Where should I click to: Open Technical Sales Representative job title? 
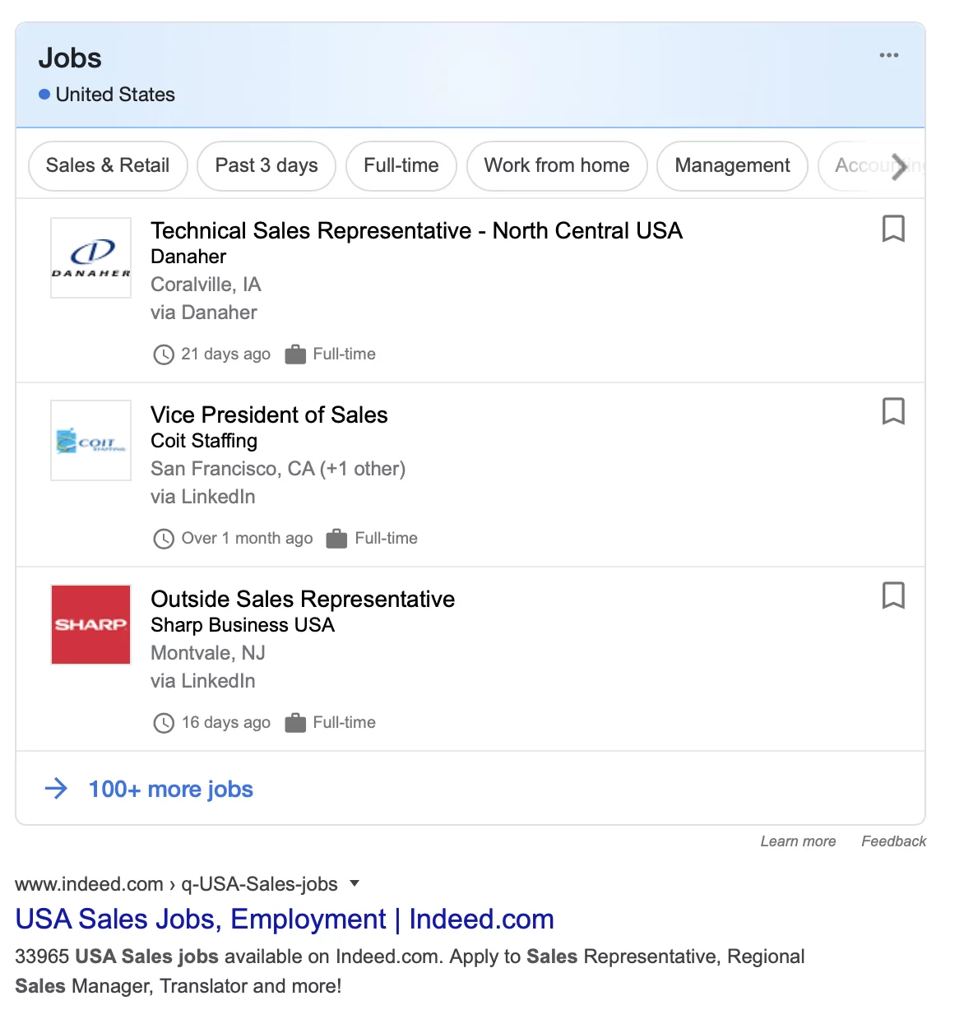(x=416, y=230)
